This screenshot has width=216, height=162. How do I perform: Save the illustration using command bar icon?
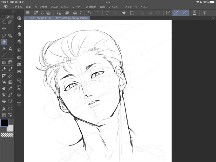pos(75,13)
